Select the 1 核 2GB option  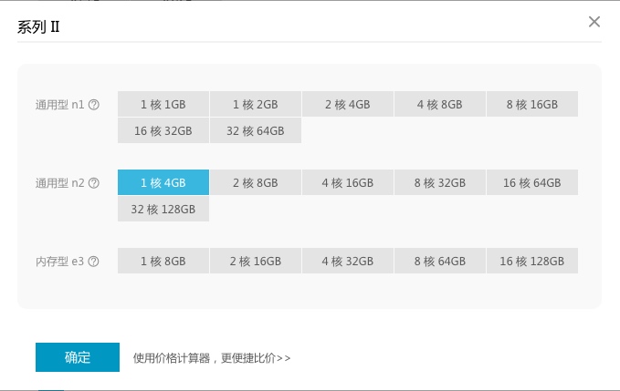(x=256, y=105)
